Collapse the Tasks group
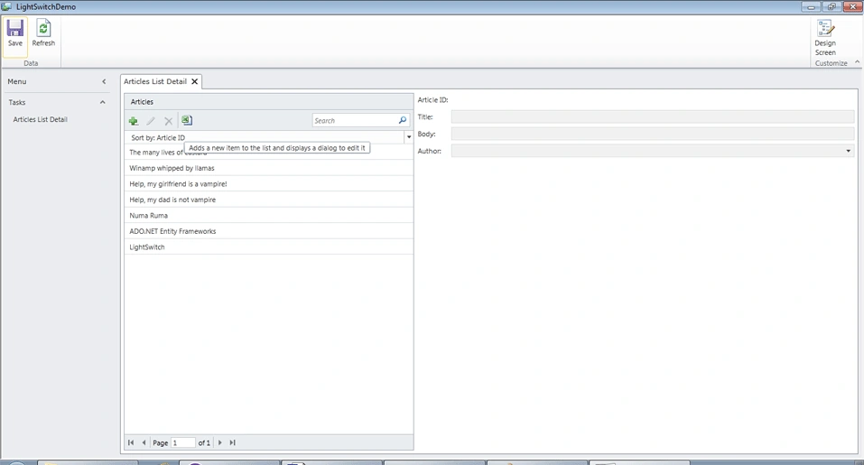The width and height of the screenshot is (864, 465). [103, 102]
